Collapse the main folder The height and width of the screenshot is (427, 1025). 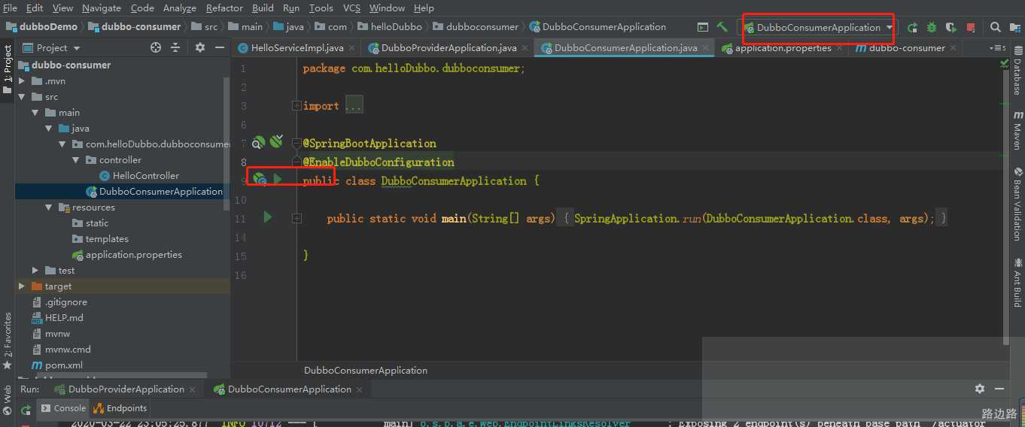35,112
